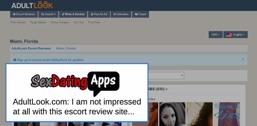Image resolution: width=257 pixels, height=126 pixels.
Task: Click the info icon in notification bar
Action: click(x=15, y=60)
